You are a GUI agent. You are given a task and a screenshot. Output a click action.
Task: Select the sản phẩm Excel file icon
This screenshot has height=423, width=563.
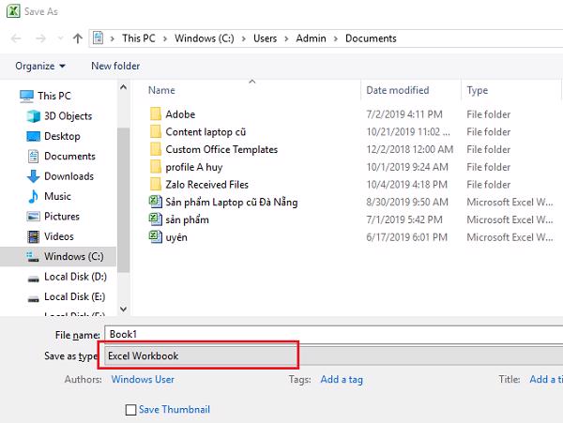point(156,219)
